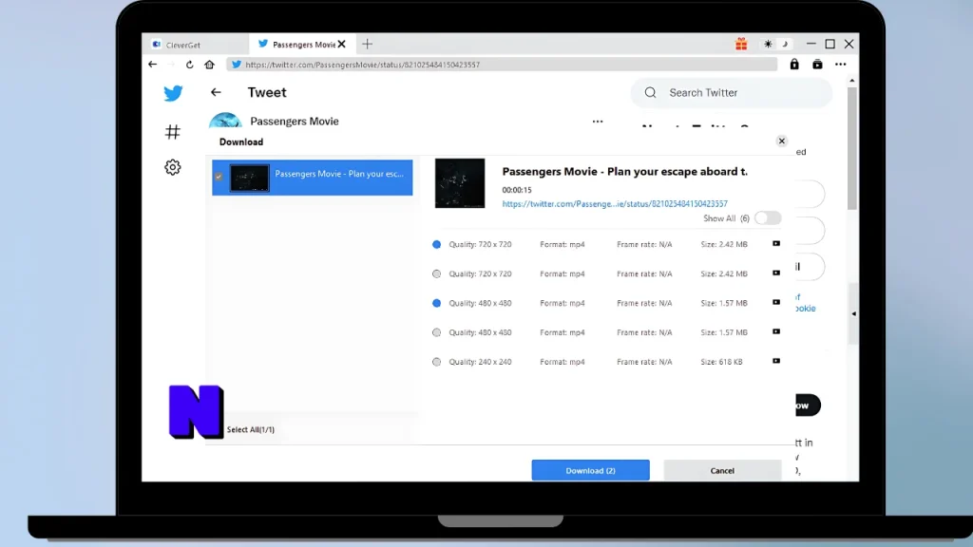Open the twitter.com video source link

[x=615, y=203]
